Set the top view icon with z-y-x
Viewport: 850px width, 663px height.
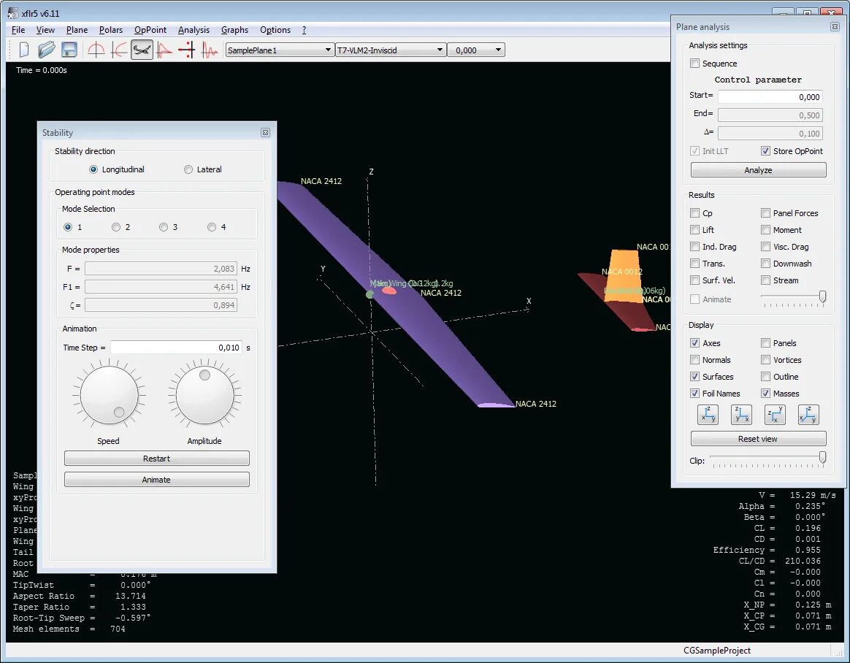pyautogui.click(x=775, y=415)
